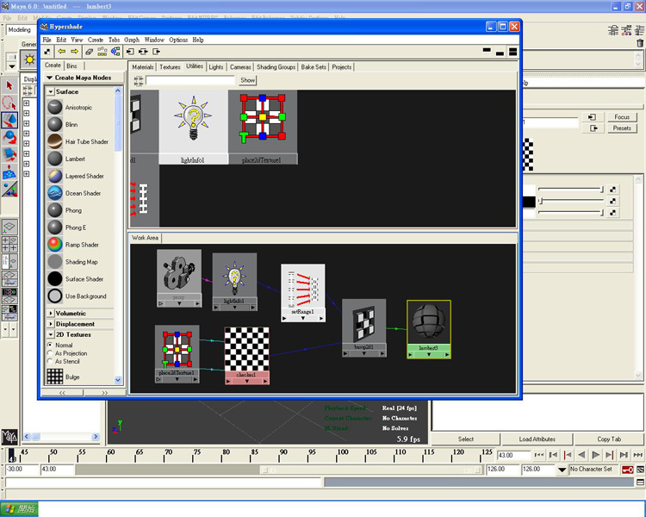Open Hypershade Create menu

[x=95, y=40]
